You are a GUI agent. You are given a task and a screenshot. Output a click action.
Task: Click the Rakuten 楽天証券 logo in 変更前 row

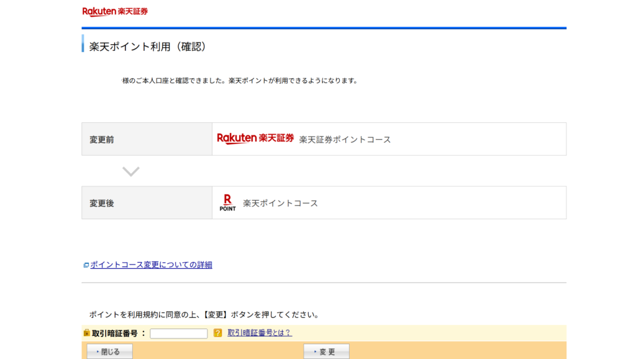(255, 139)
